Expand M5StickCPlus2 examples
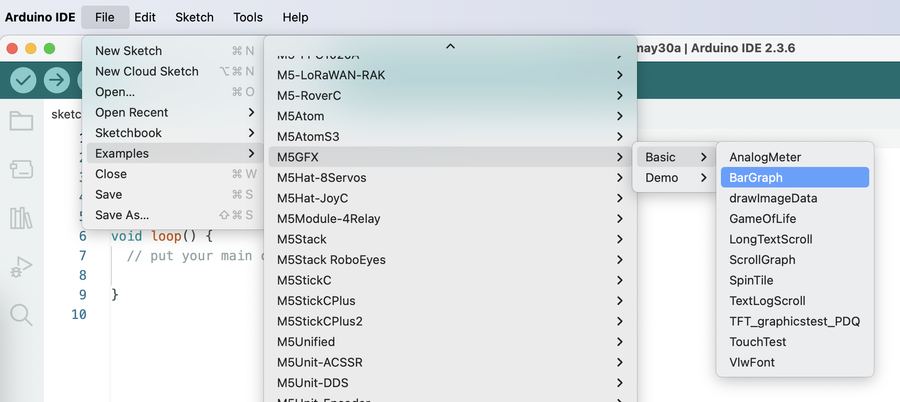Image resolution: width=900 pixels, height=402 pixels. (x=450, y=321)
